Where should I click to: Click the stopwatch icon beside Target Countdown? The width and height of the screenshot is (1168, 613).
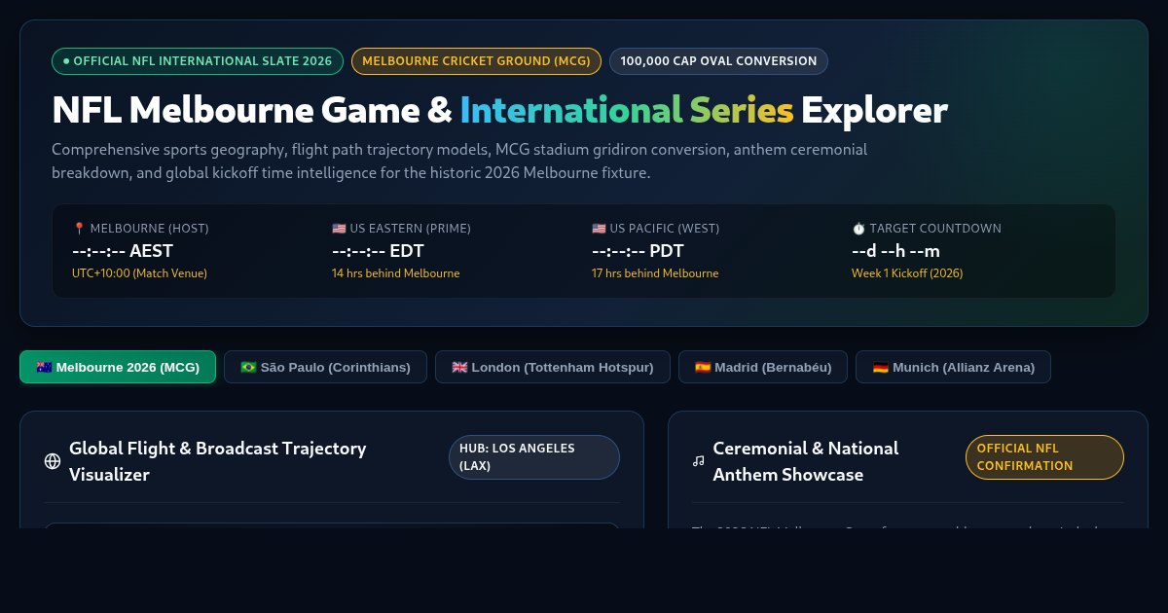pyautogui.click(x=858, y=229)
